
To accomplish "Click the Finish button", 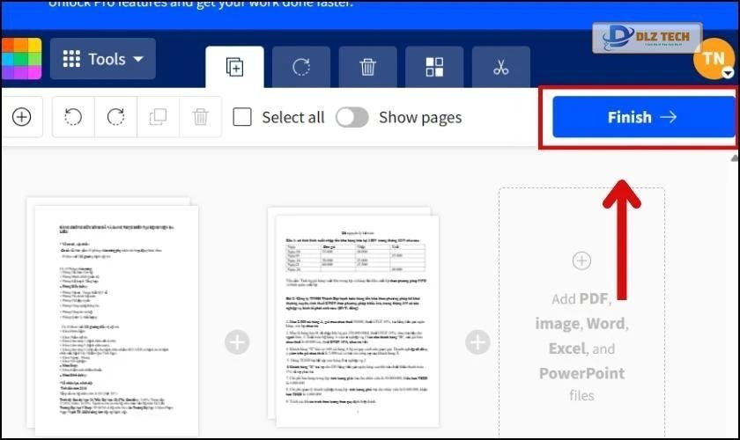I will point(643,117).
